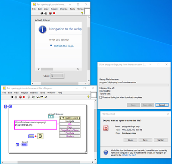Open File menu in front panel window

[34, 9]
